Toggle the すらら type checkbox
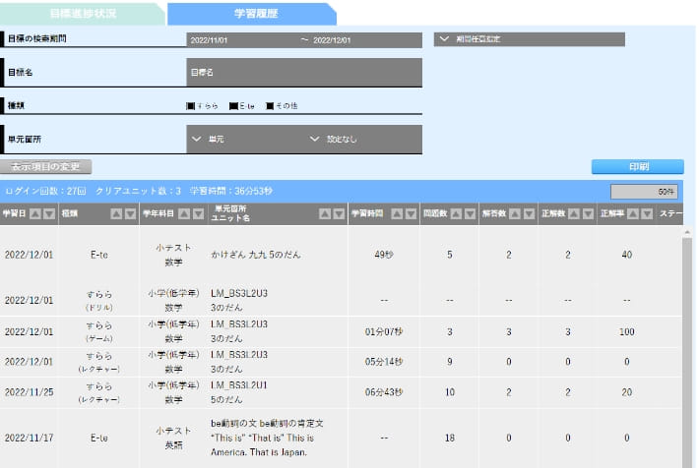This screenshot has width=699, height=468. pos(191,106)
